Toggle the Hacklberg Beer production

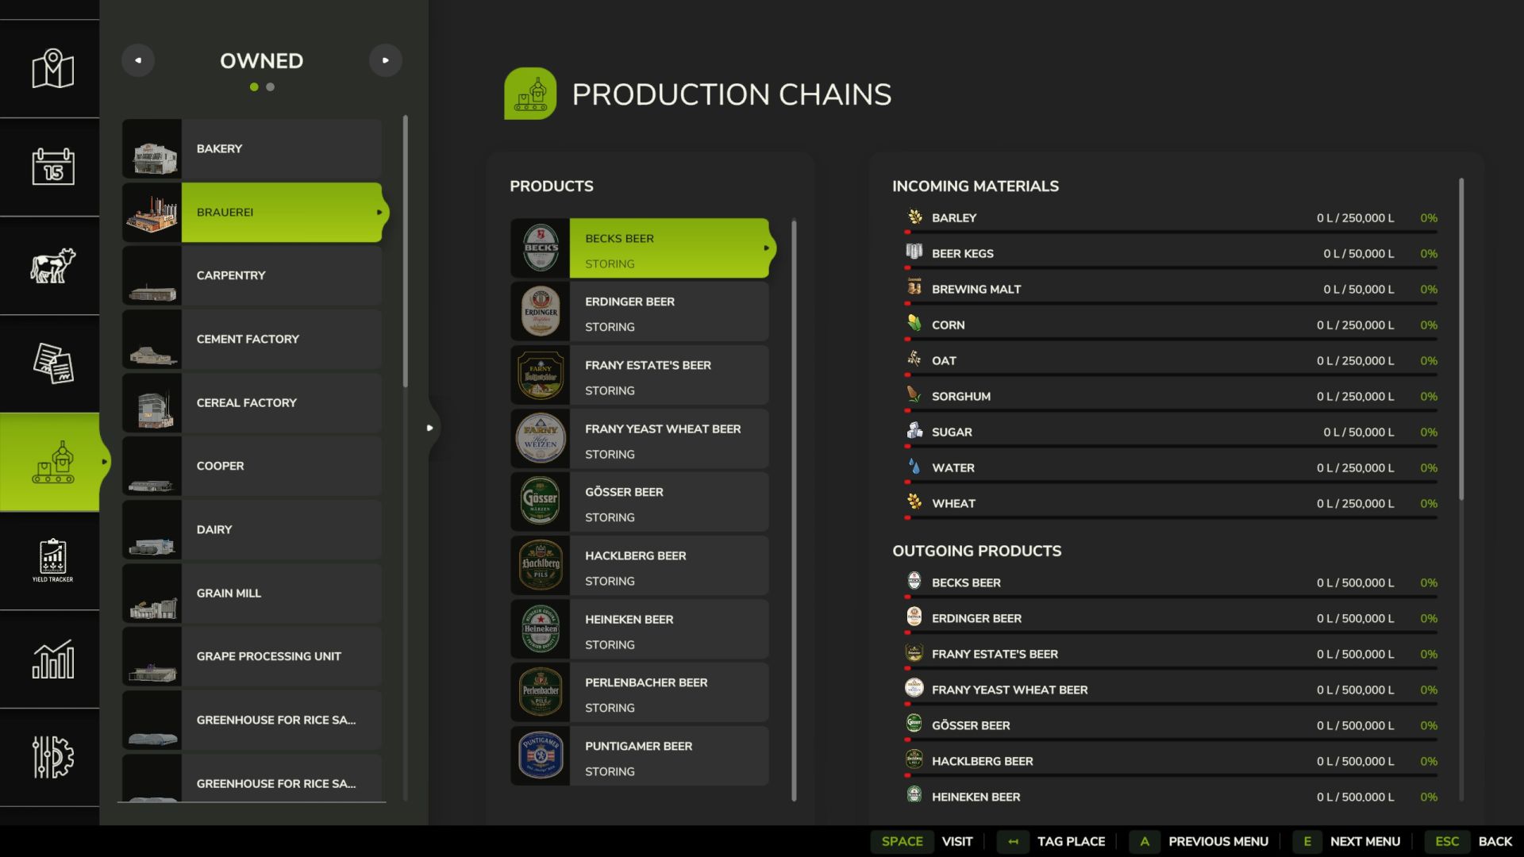640,566
